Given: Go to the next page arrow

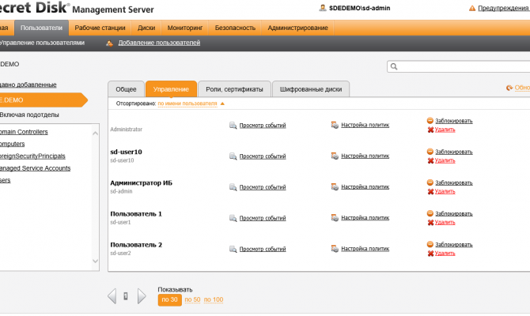Looking at the screenshot, I should click(142, 296).
